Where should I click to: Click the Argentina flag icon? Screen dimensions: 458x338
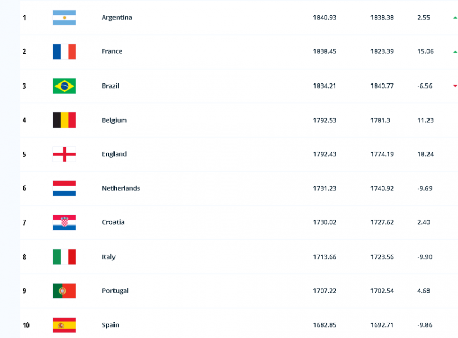click(x=64, y=17)
